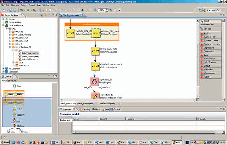Image resolution: width=227 pixels, height=145 pixels.
Task: Click the algorithm_17 RepresentativeCreator node icon
Action: pyautogui.click(x=95, y=96)
